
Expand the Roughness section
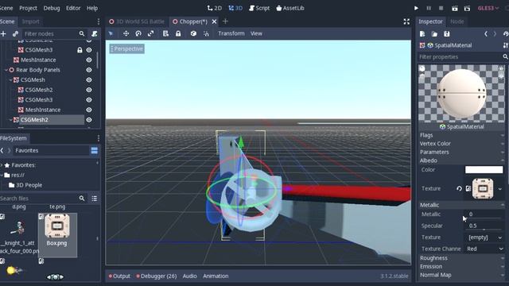[x=462, y=258]
